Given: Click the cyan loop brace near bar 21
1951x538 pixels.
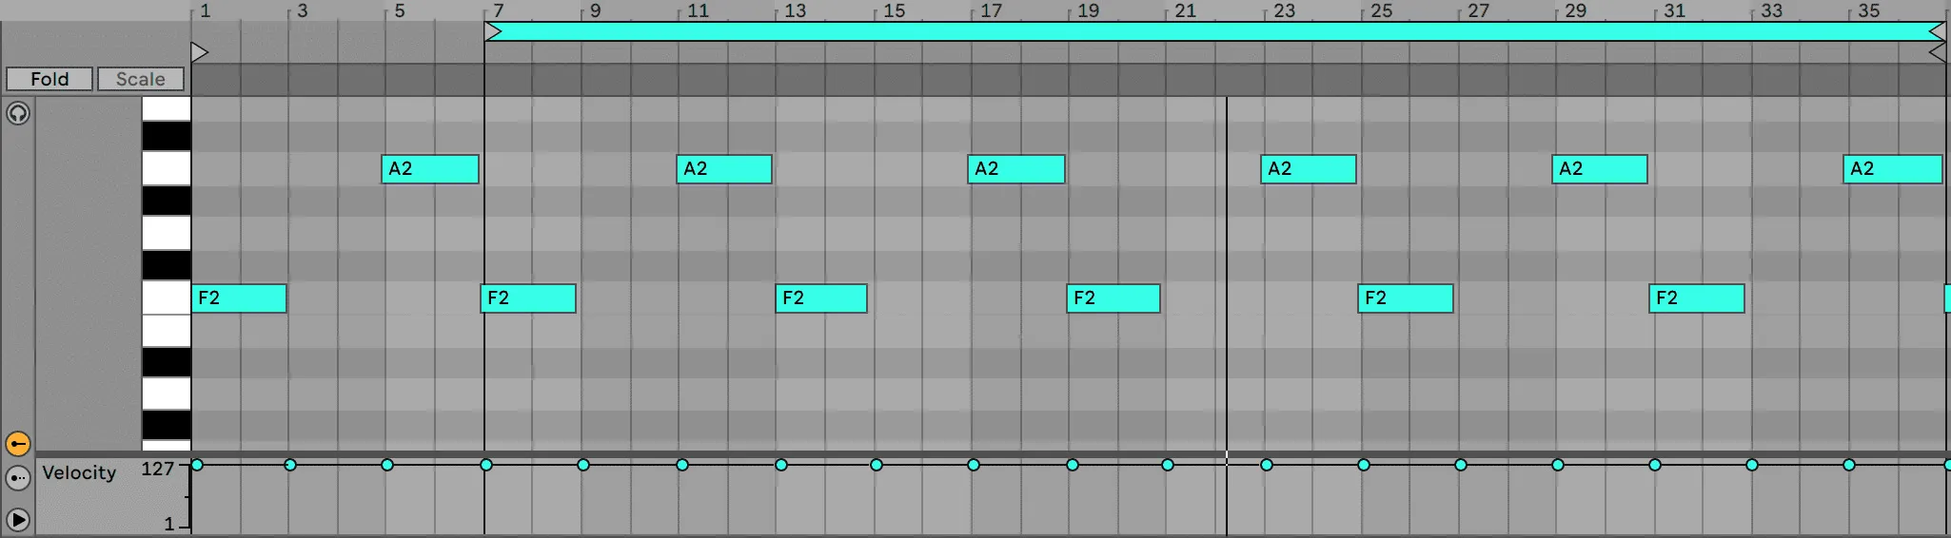Looking at the screenshot, I should click(1185, 31).
